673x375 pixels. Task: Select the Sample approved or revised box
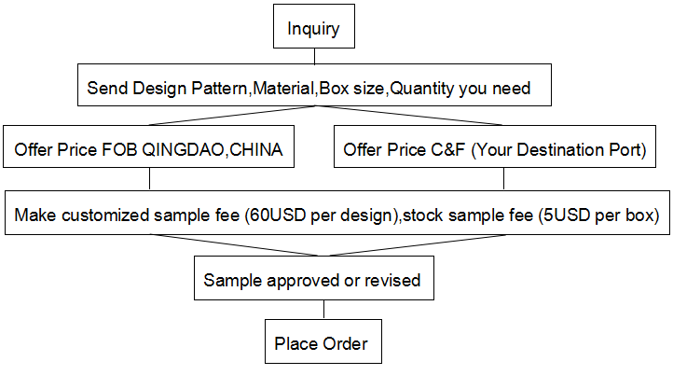[x=314, y=278]
